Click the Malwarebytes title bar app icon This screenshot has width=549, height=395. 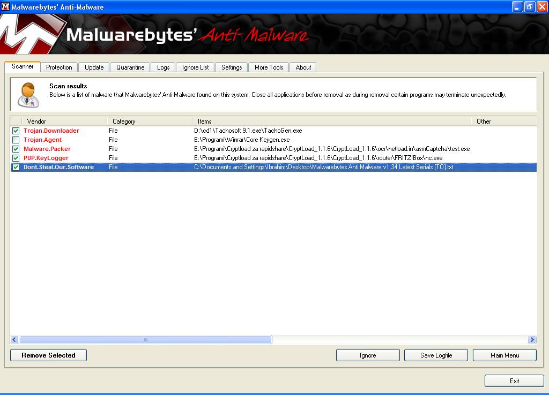pos(6,7)
